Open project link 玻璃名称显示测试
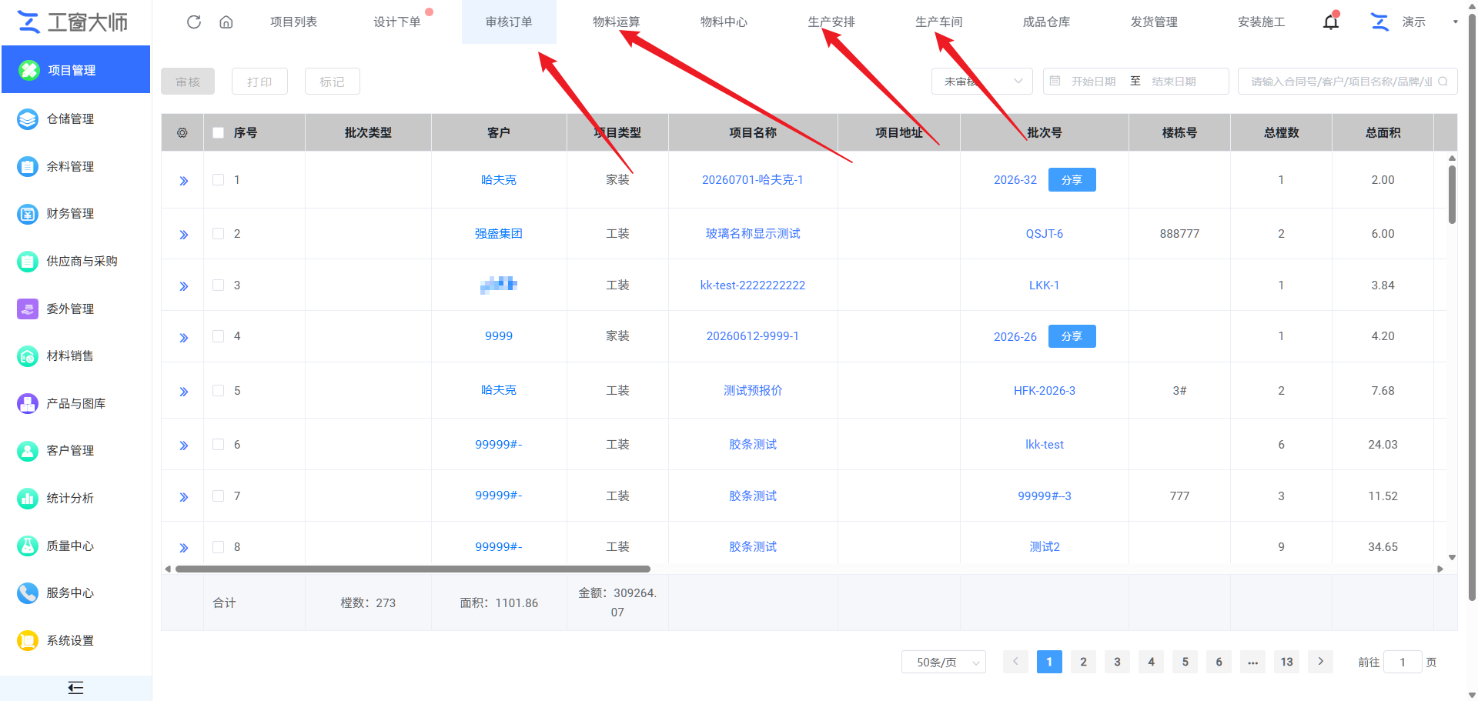 point(753,233)
